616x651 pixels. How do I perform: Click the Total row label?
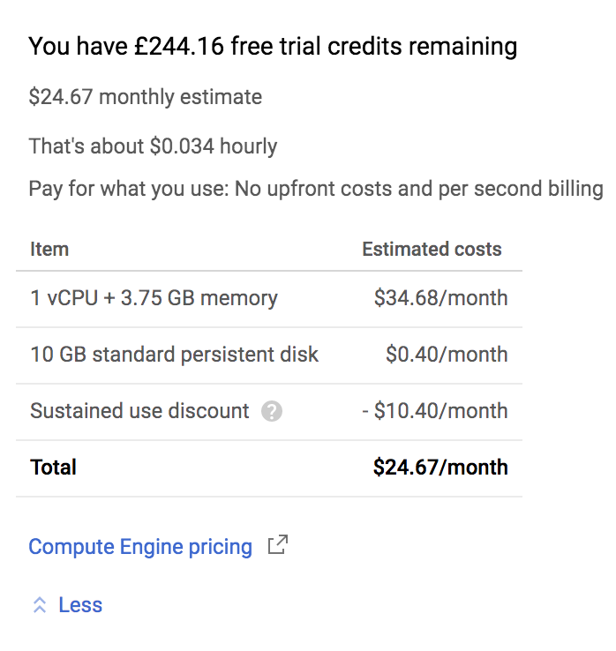click(x=53, y=468)
